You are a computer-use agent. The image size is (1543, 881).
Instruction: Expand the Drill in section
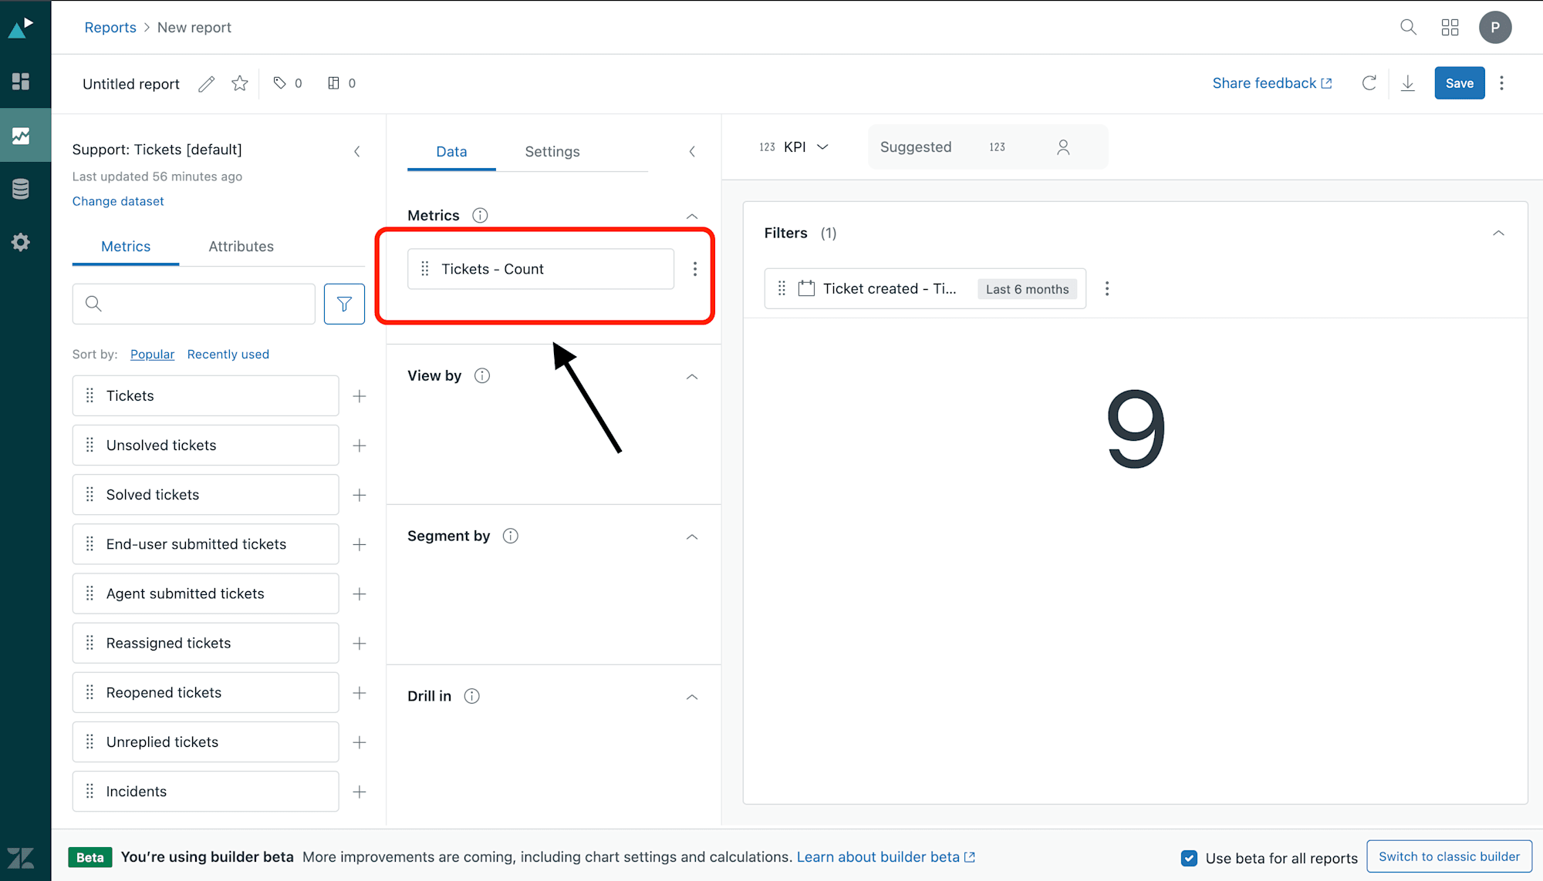pyautogui.click(x=690, y=696)
